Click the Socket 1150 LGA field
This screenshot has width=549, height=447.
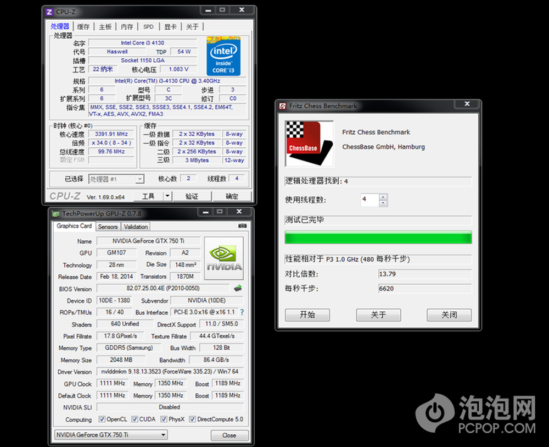point(143,60)
